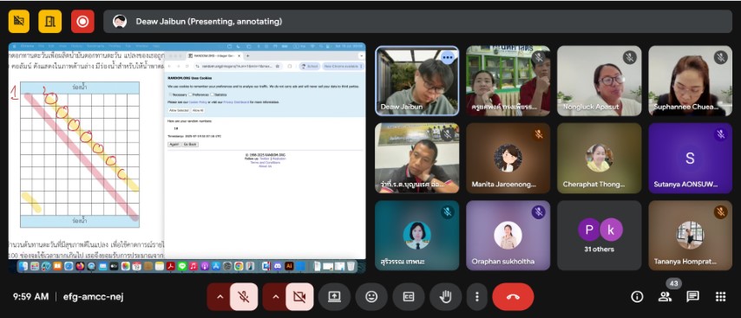Open the meeting details info icon
The height and width of the screenshot is (318, 741).
637,296
